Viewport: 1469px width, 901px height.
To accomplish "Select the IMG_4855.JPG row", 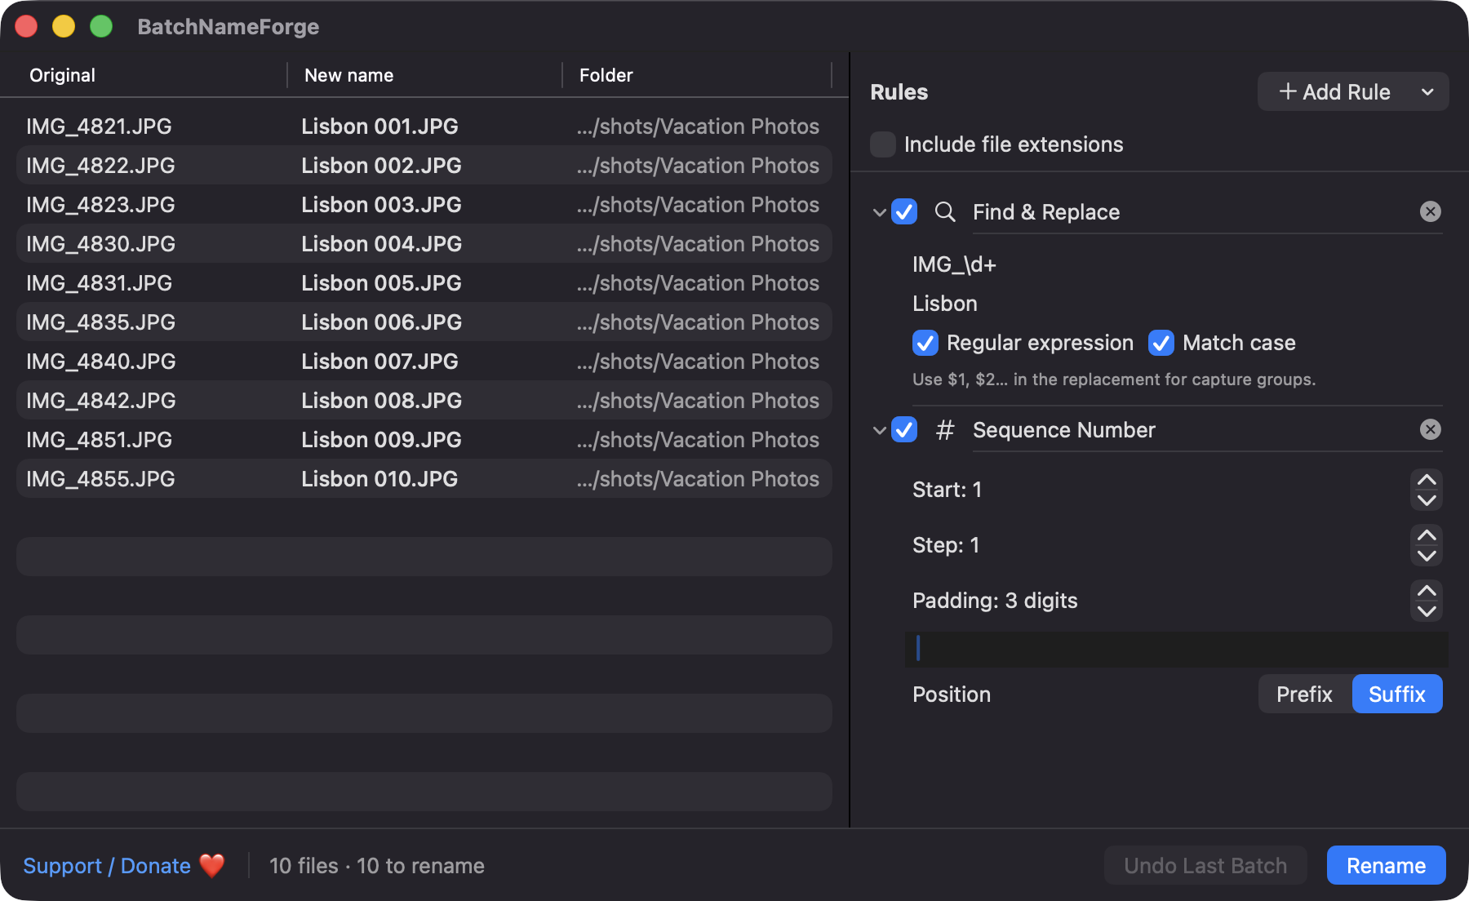I will pyautogui.click(x=424, y=479).
